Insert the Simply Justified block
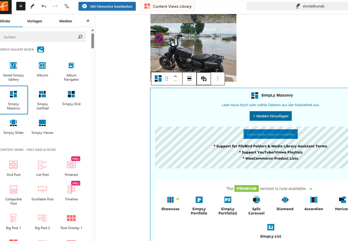Image resolution: width=348 pixels, height=241 pixels. [x=42, y=99]
